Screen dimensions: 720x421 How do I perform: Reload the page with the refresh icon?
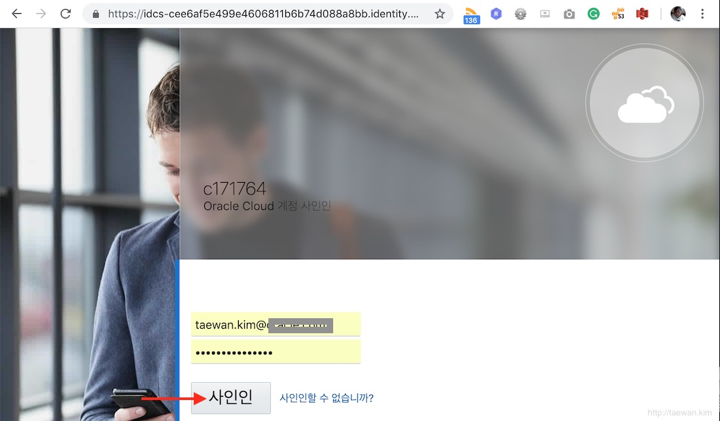pos(65,14)
